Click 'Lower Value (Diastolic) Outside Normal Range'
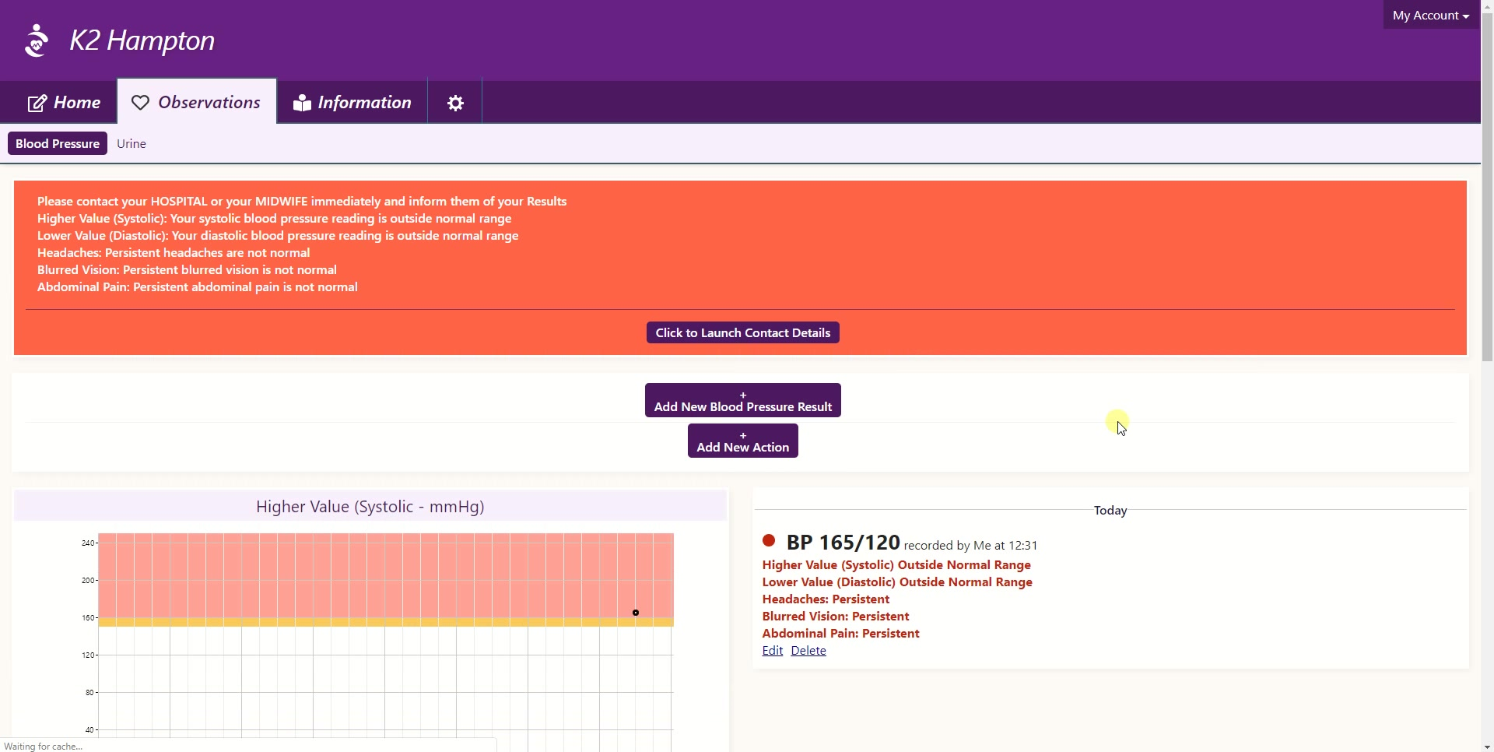The width and height of the screenshot is (1494, 752). [897, 582]
